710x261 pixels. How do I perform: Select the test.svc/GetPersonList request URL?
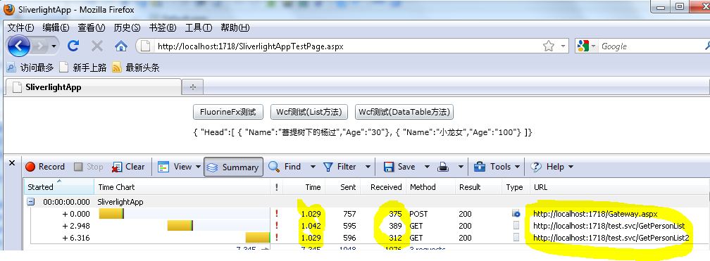pos(609,226)
